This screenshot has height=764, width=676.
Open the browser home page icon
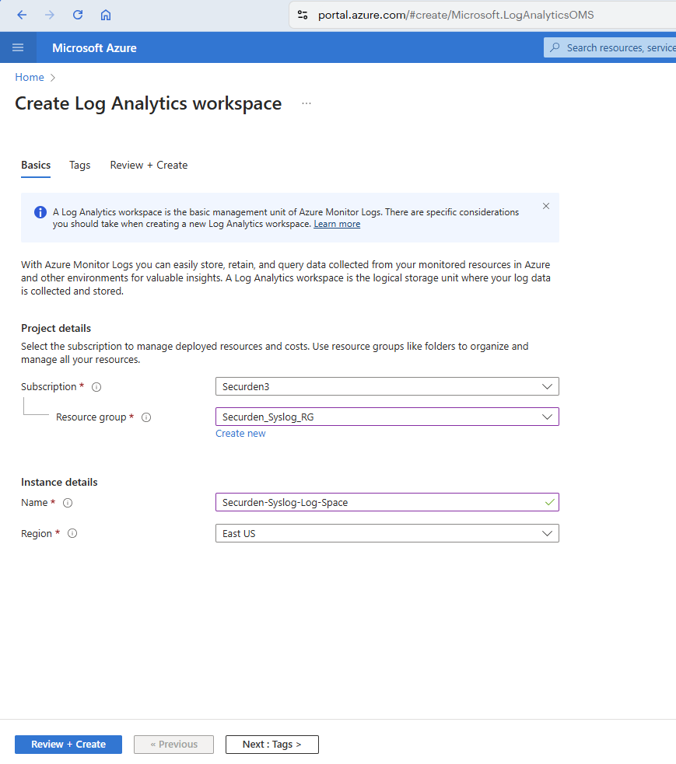click(x=105, y=15)
